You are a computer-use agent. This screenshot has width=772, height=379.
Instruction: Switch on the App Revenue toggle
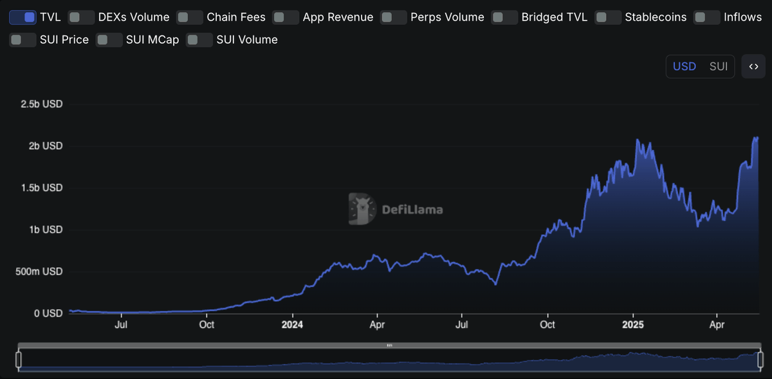(286, 17)
